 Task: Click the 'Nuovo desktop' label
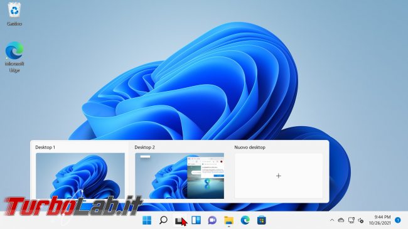pos(250,147)
